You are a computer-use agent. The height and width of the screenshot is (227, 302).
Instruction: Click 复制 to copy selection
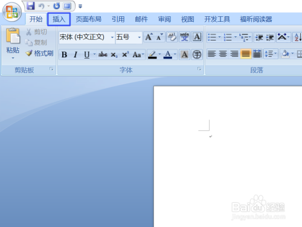pos(36,42)
